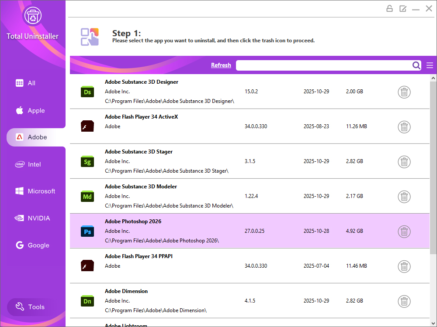Minimize the Total Uninstaller window
The height and width of the screenshot is (327, 437).
coord(416,9)
